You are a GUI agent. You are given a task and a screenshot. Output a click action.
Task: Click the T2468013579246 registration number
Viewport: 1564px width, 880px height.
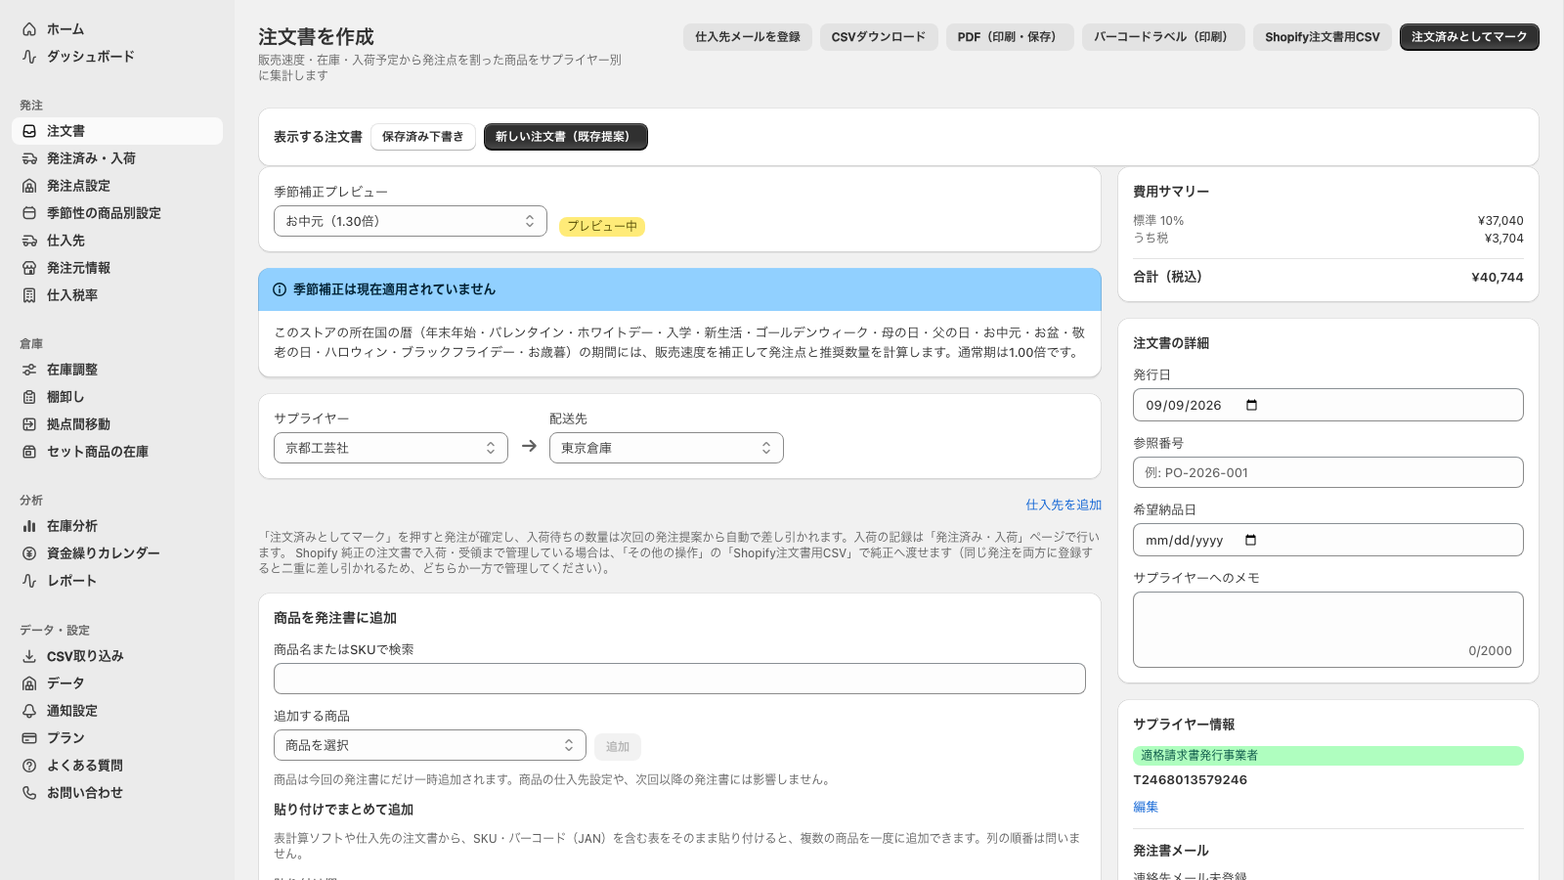pos(1190,779)
